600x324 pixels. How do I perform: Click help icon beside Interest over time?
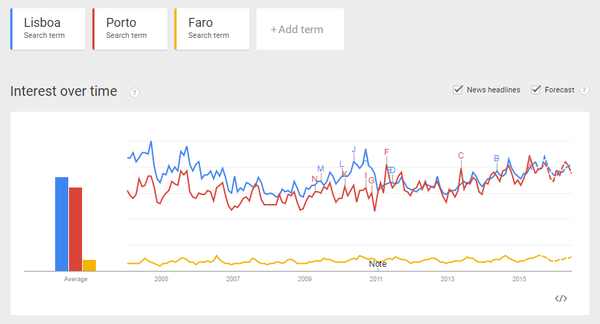point(135,92)
